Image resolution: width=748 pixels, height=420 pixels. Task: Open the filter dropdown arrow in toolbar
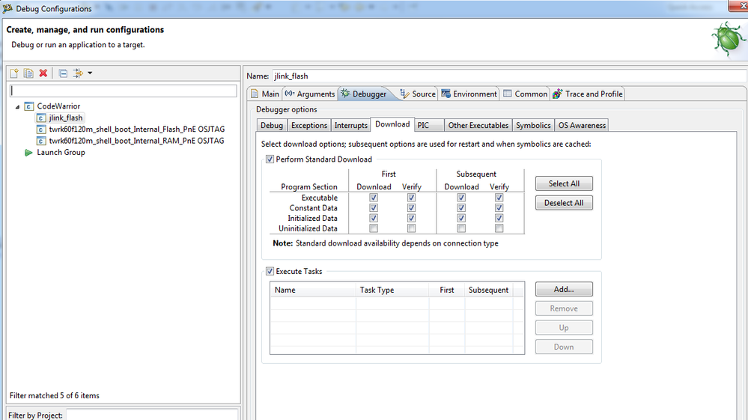[x=90, y=73]
